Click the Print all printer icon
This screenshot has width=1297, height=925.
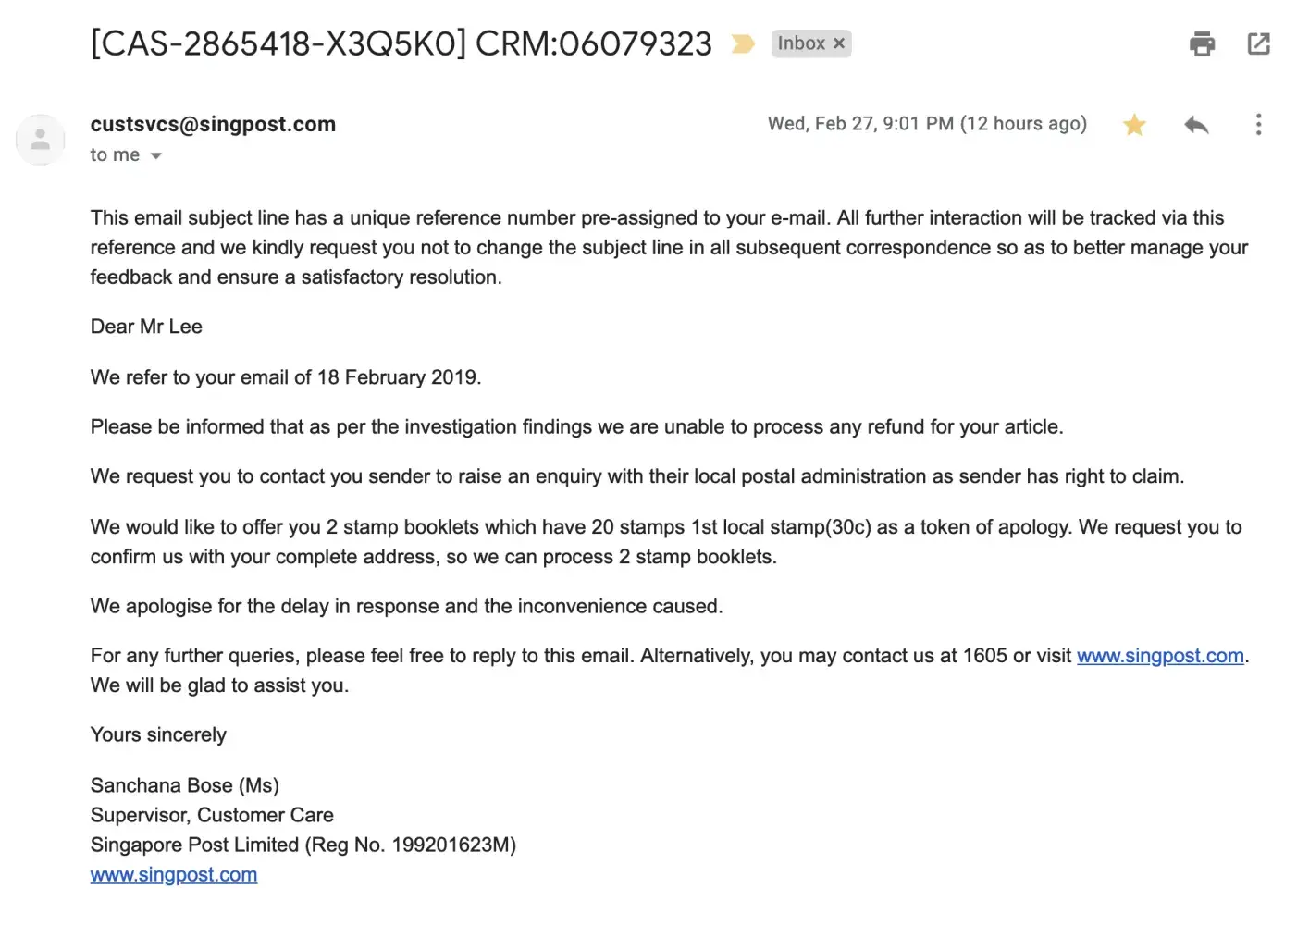click(1202, 43)
